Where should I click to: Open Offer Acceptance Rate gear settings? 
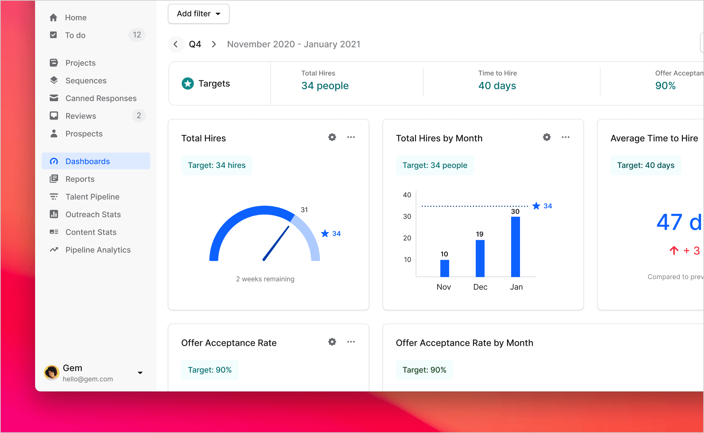point(332,342)
